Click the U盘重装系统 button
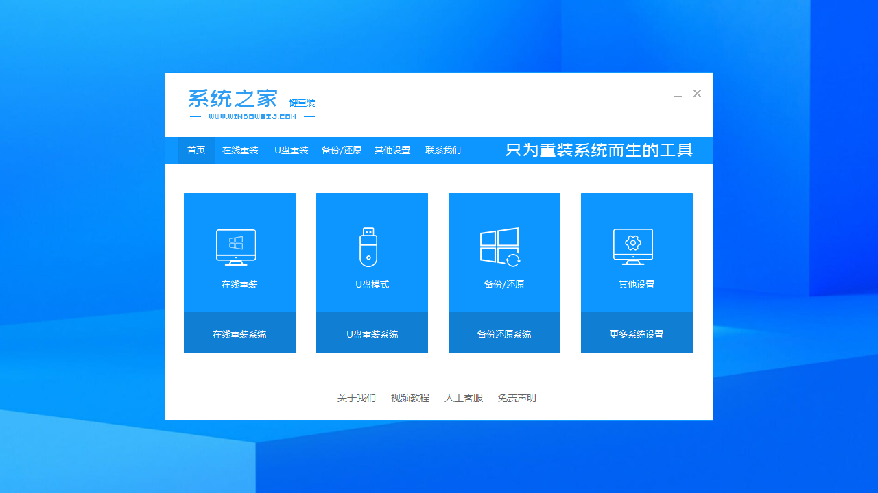This screenshot has height=493, width=878. coord(372,333)
